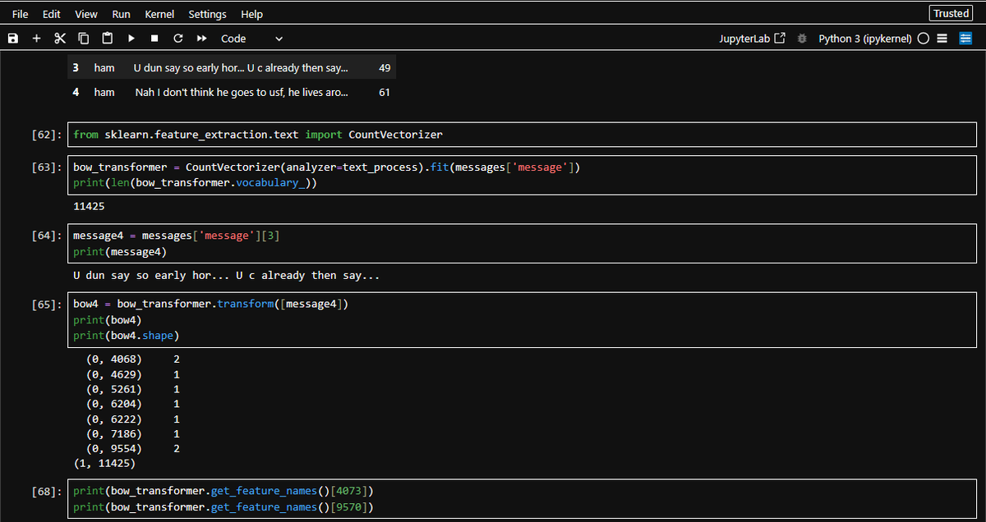The height and width of the screenshot is (522, 986).
Task: Restart kernel and run all cells
Action: [x=202, y=39]
